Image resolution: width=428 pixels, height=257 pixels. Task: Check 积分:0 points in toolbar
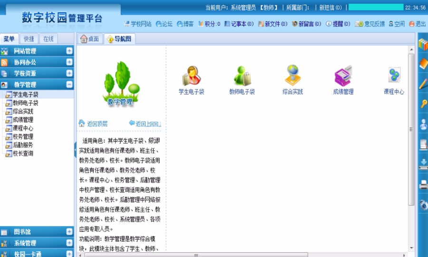(x=209, y=24)
